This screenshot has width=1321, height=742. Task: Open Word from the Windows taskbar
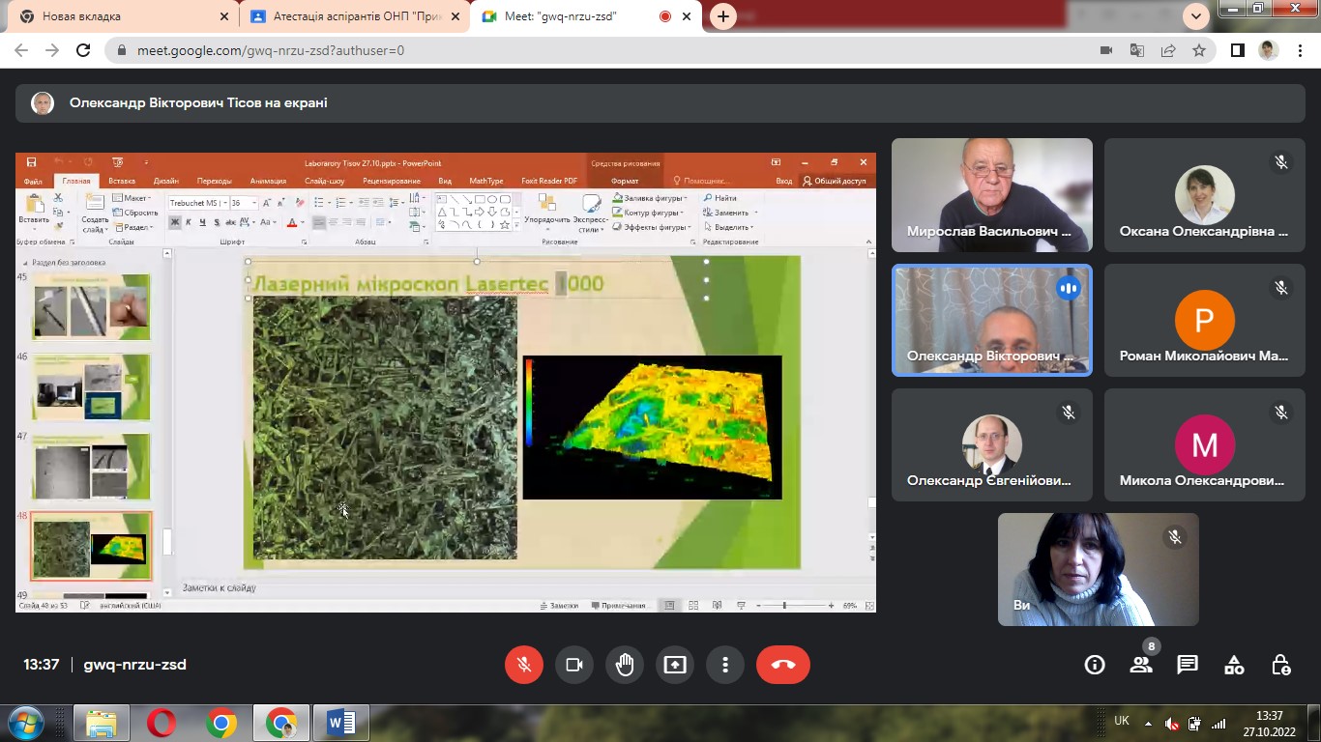pos(340,723)
